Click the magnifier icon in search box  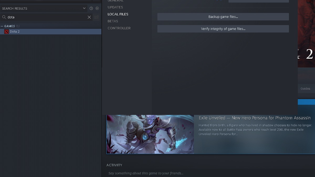tap(4, 17)
